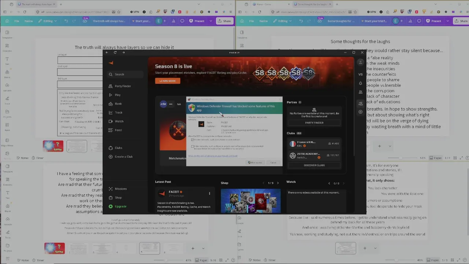Open the Track page in FACEIT
This screenshot has width=469, height=264.
tap(115, 113)
